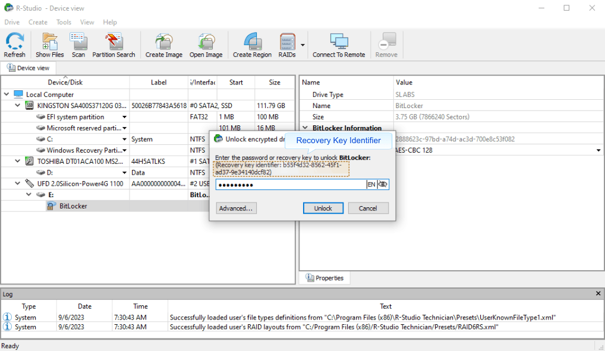Click the Name column header in properties
This screenshot has width=605, height=351.
pyautogui.click(x=346, y=82)
